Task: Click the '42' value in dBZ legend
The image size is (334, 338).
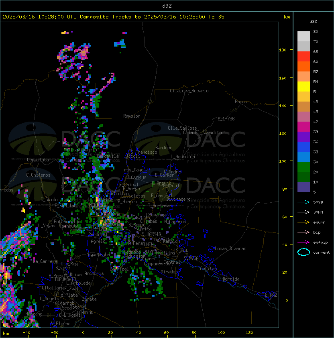Action: pyautogui.click(x=316, y=122)
